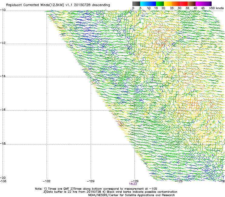Click the -132 longitude axis label
This screenshot has height=197, width=225.
point(47,181)
